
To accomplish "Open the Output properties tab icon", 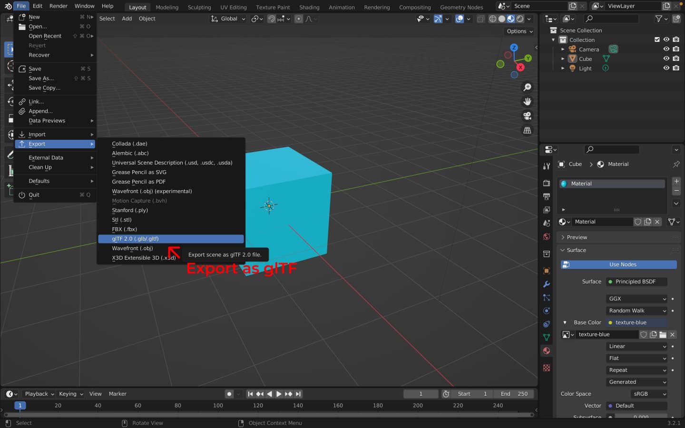I will [x=547, y=196].
